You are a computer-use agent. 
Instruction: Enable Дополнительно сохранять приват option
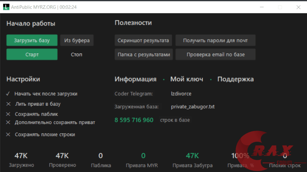point(51,122)
